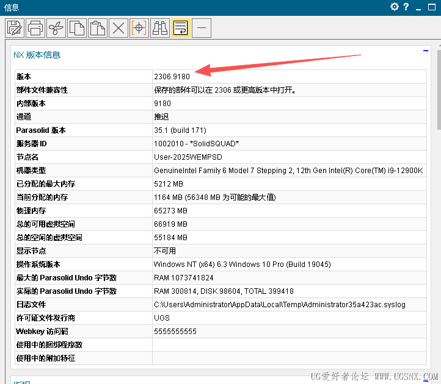
Task: Click the minus dash toolbar icon
Action: click(x=202, y=28)
